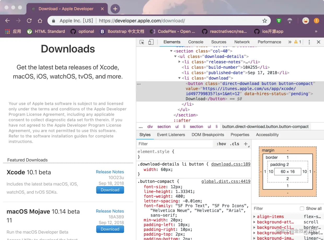Click the orange alert icon in toolbar
This screenshot has width=324, height=240.
click(316, 21)
